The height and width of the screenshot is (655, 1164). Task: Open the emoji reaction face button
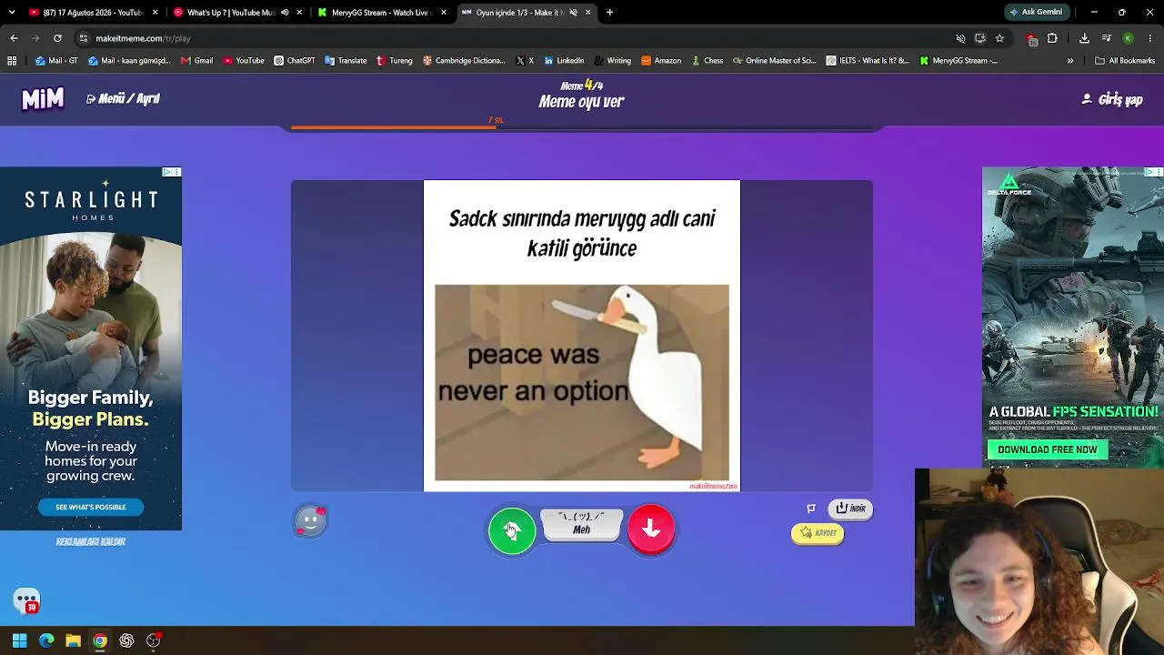(311, 521)
